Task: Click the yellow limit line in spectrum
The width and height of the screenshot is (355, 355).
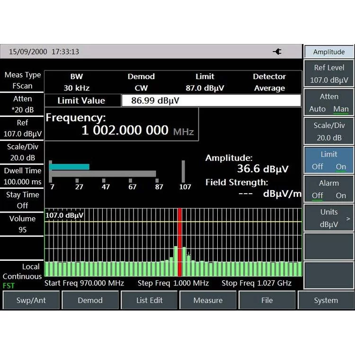Action: (173, 222)
